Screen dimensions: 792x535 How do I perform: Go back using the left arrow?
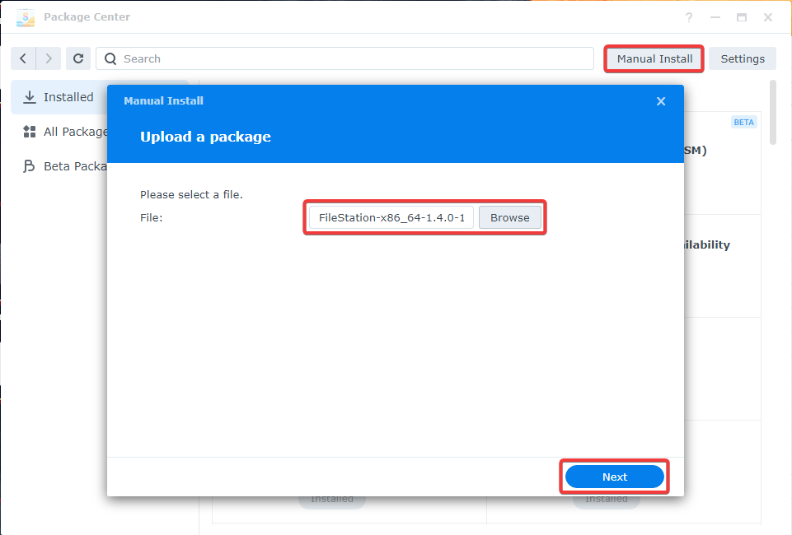23,58
